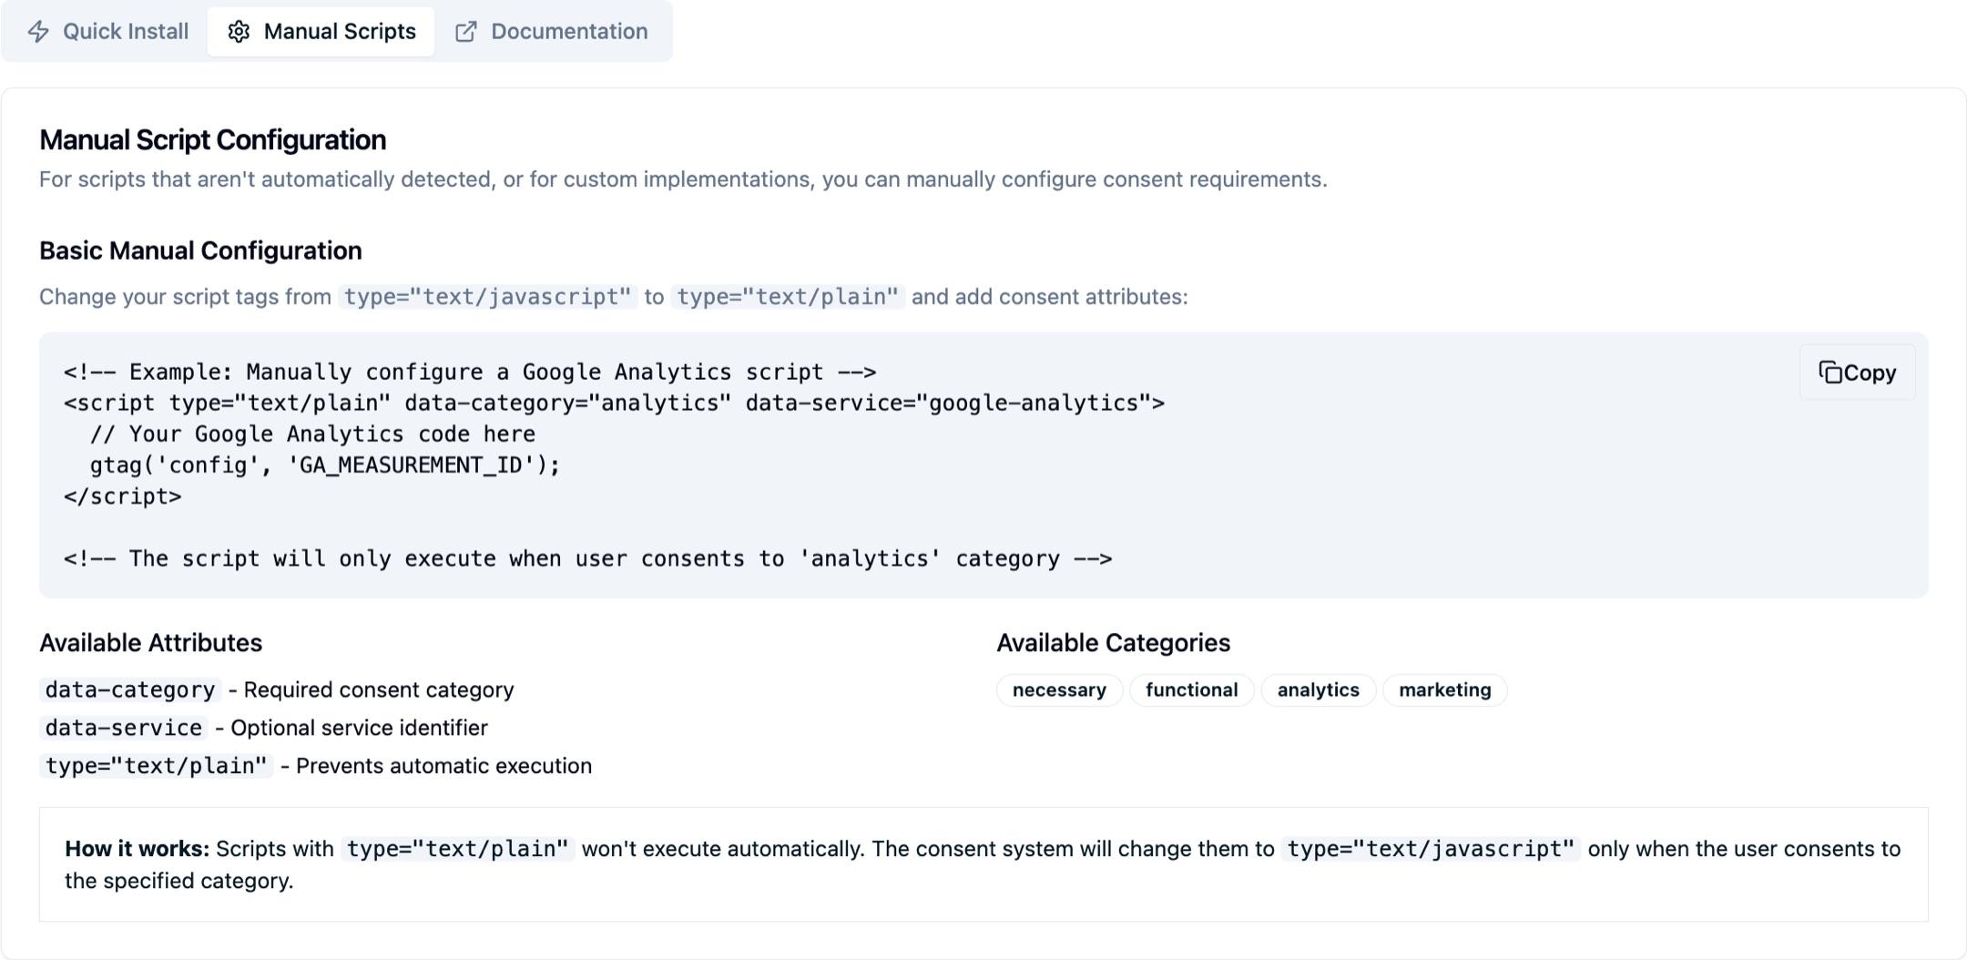Open the Quick Install tab
1967x960 pixels.
107,31
